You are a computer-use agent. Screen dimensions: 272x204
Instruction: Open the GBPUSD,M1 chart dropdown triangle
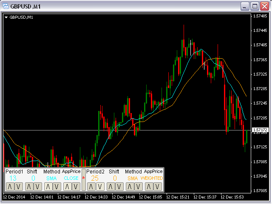point(6,17)
